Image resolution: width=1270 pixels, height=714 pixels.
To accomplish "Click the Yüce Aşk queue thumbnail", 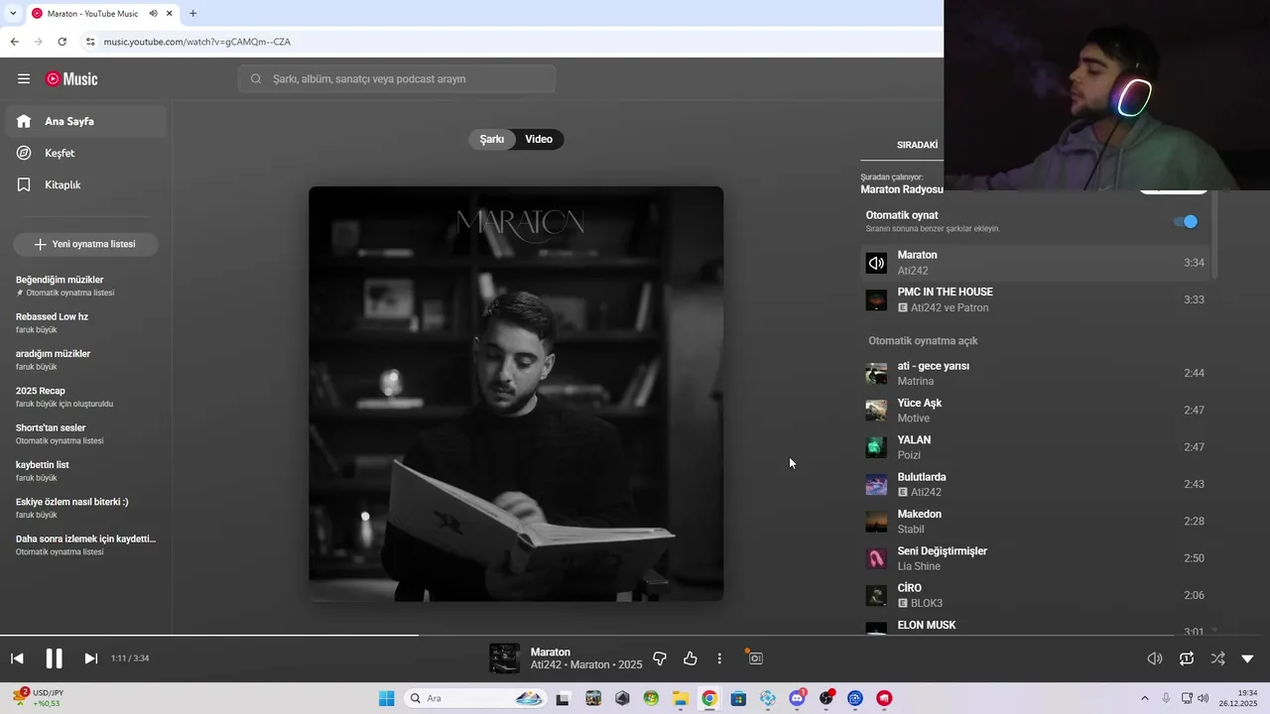I will (x=876, y=411).
